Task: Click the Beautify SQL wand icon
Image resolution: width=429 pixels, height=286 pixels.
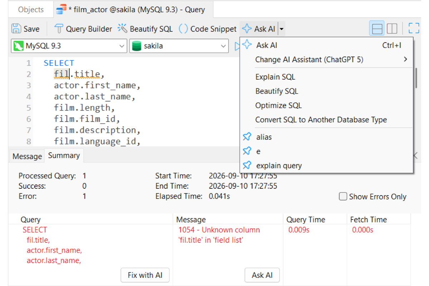Action: (122, 29)
